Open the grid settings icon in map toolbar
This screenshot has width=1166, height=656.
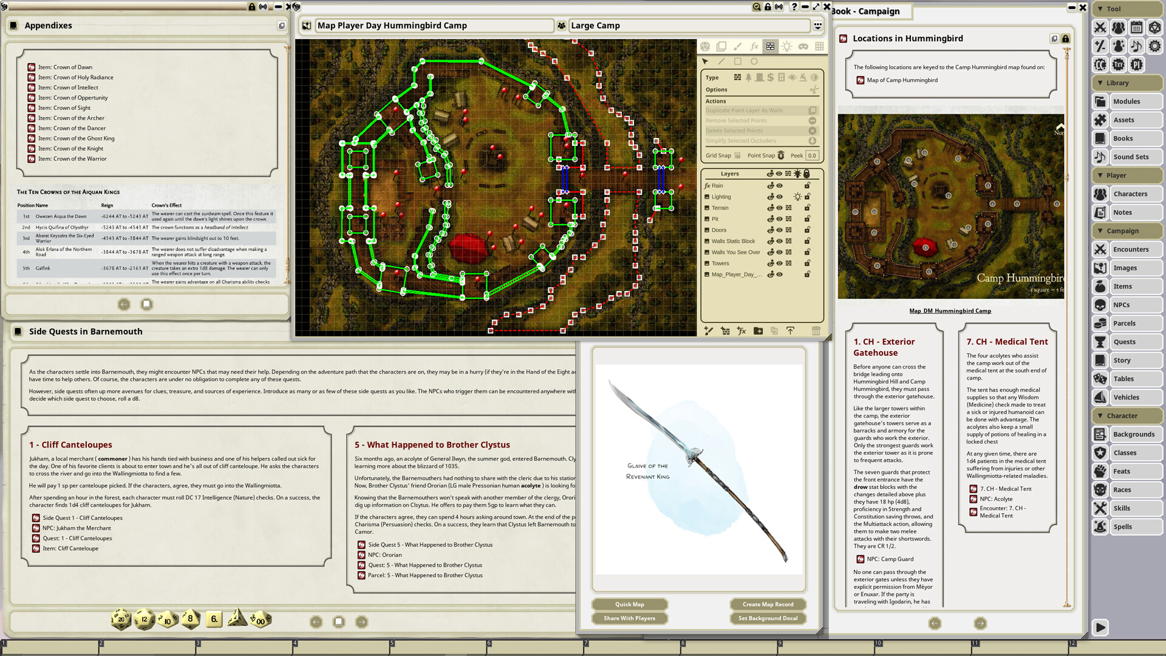pyautogui.click(x=819, y=46)
